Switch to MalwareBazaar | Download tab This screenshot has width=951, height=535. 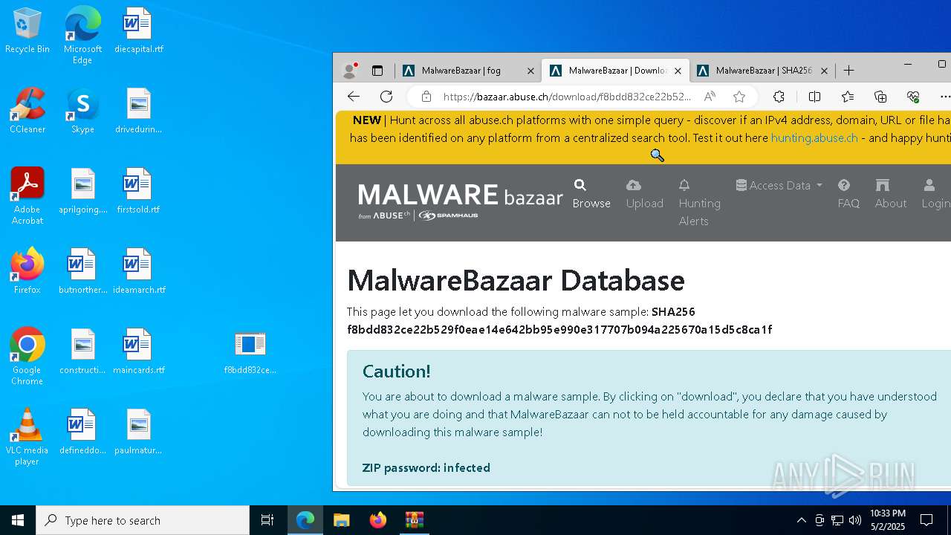[x=615, y=71]
